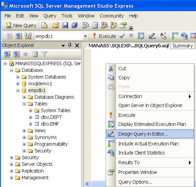
Task: Open file using the folder icon
Action: 56,26
